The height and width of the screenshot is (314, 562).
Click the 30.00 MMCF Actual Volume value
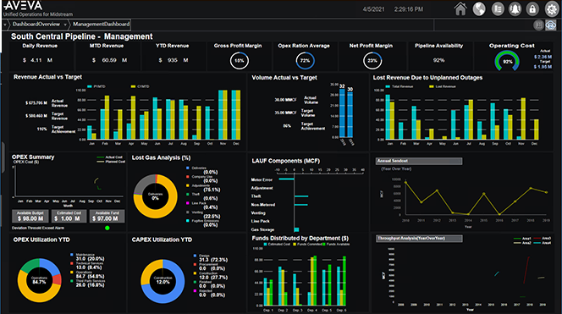pos(285,100)
